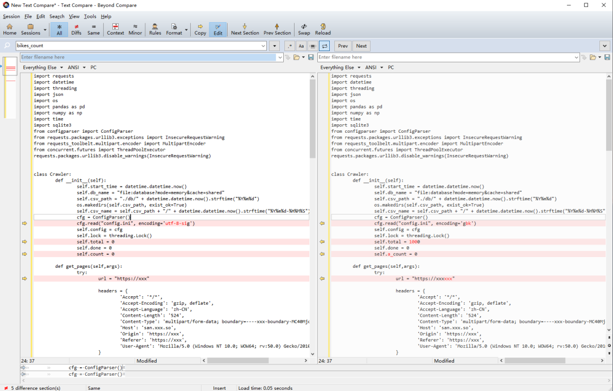
Task: Toggle Context display
Action: pyautogui.click(x=115, y=30)
